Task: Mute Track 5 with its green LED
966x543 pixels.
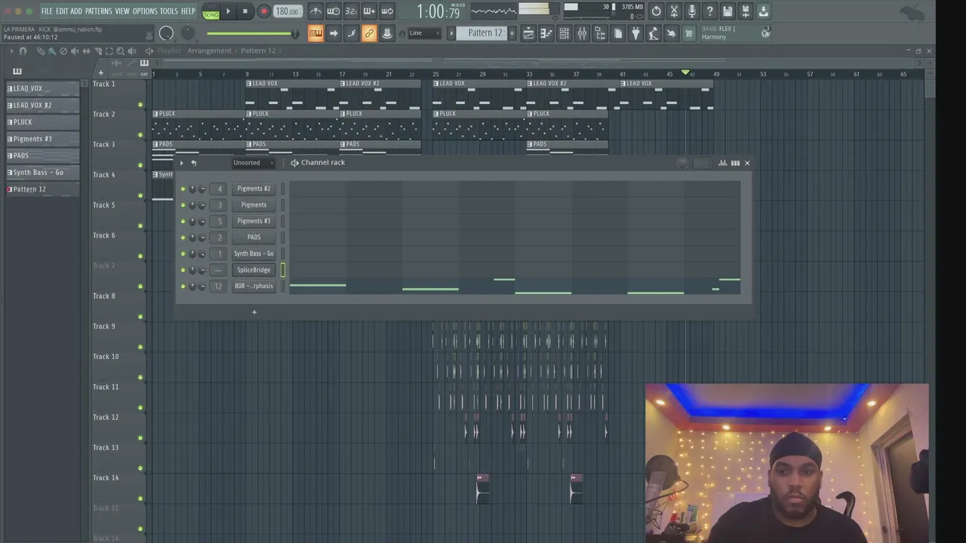Action: click(x=140, y=225)
